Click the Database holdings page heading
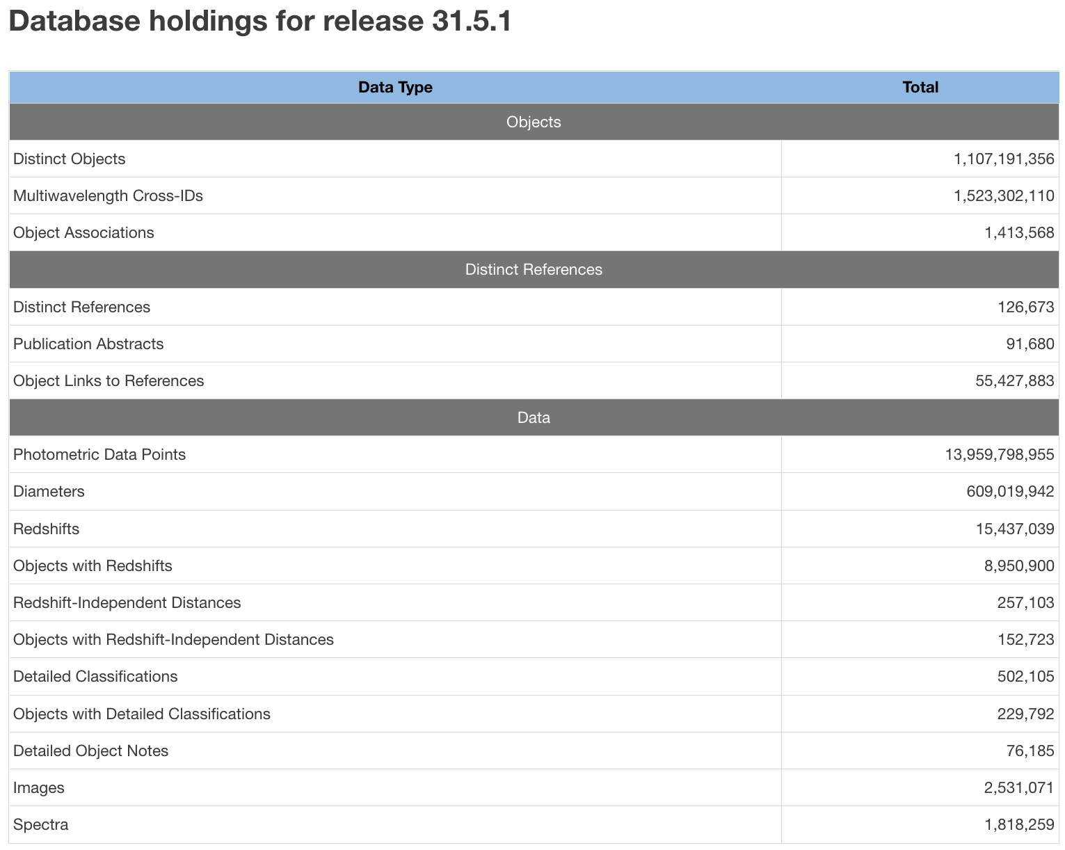This screenshot has height=850, width=1065. pos(260,21)
